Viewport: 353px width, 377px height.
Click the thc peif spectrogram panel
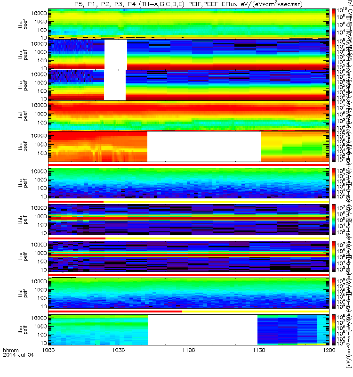click(x=189, y=256)
